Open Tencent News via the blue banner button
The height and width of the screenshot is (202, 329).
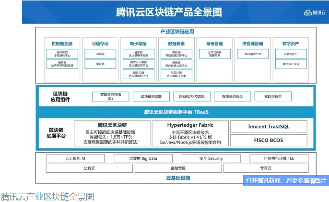[286, 180]
